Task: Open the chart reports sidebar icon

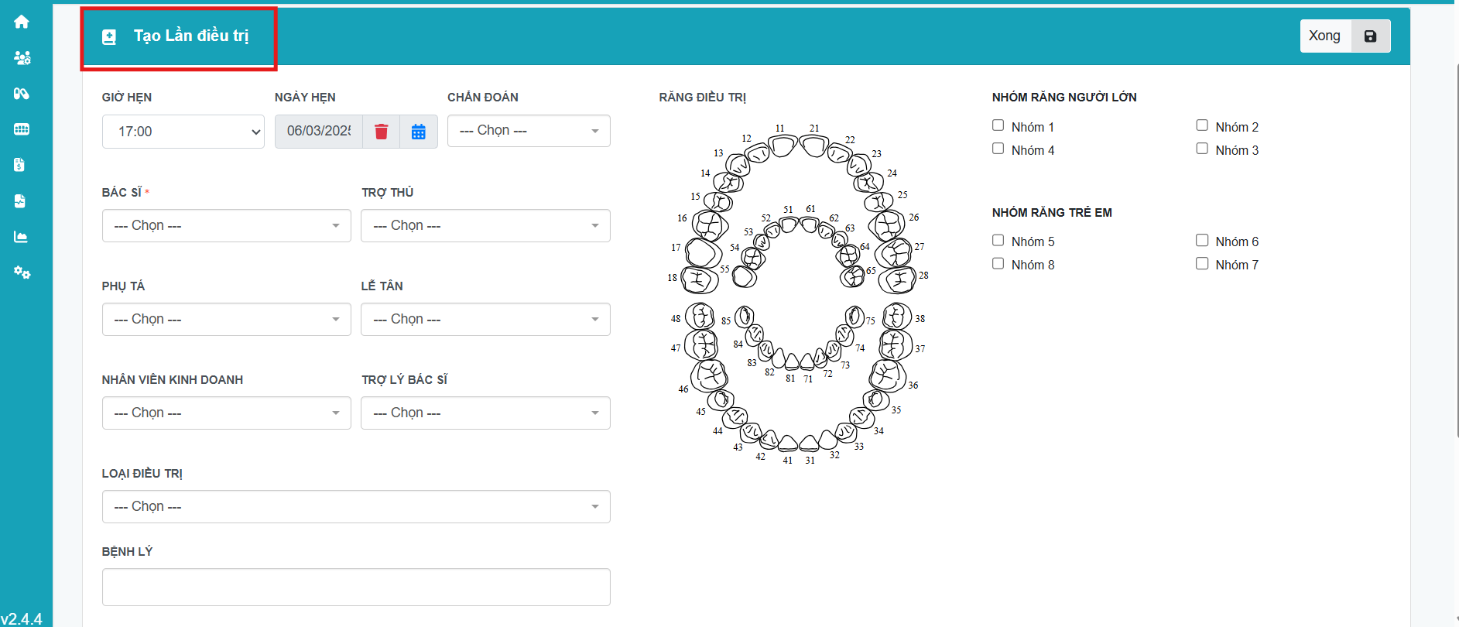Action: click(x=21, y=237)
